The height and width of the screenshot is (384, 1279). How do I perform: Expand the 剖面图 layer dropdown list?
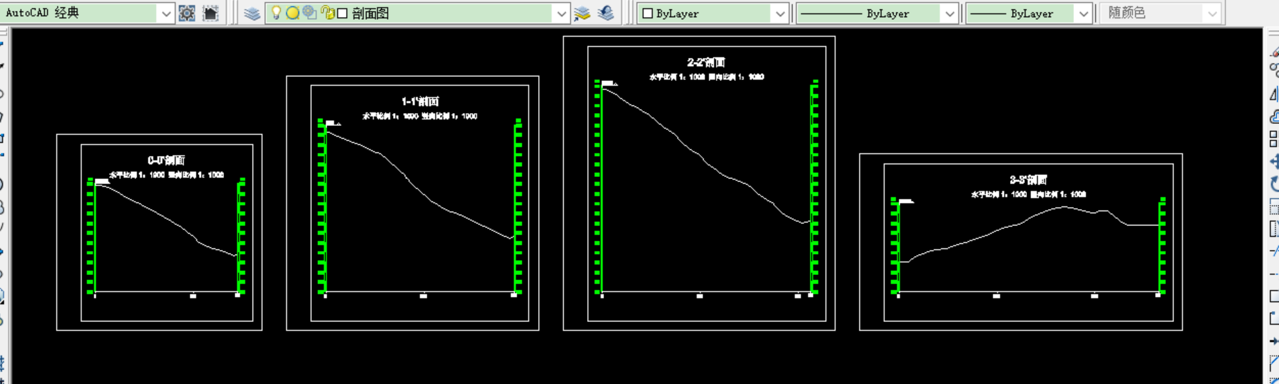click(560, 13)
